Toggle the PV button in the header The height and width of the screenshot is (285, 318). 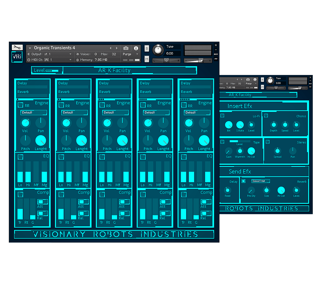pyautogui.click(x=216, y=59)
